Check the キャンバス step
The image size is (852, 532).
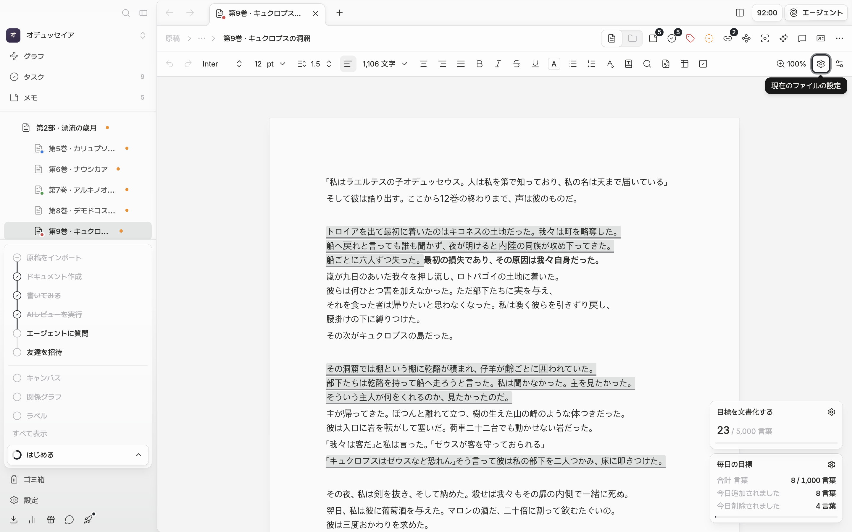[x=17, y=378]
